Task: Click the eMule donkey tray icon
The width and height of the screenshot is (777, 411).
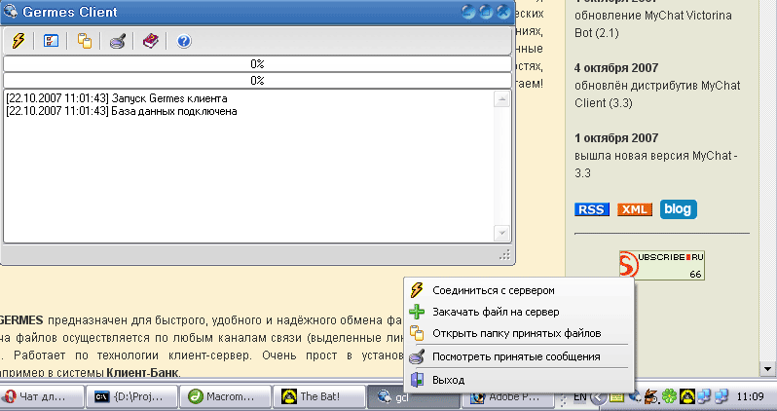Action: (x=651, y=396)
